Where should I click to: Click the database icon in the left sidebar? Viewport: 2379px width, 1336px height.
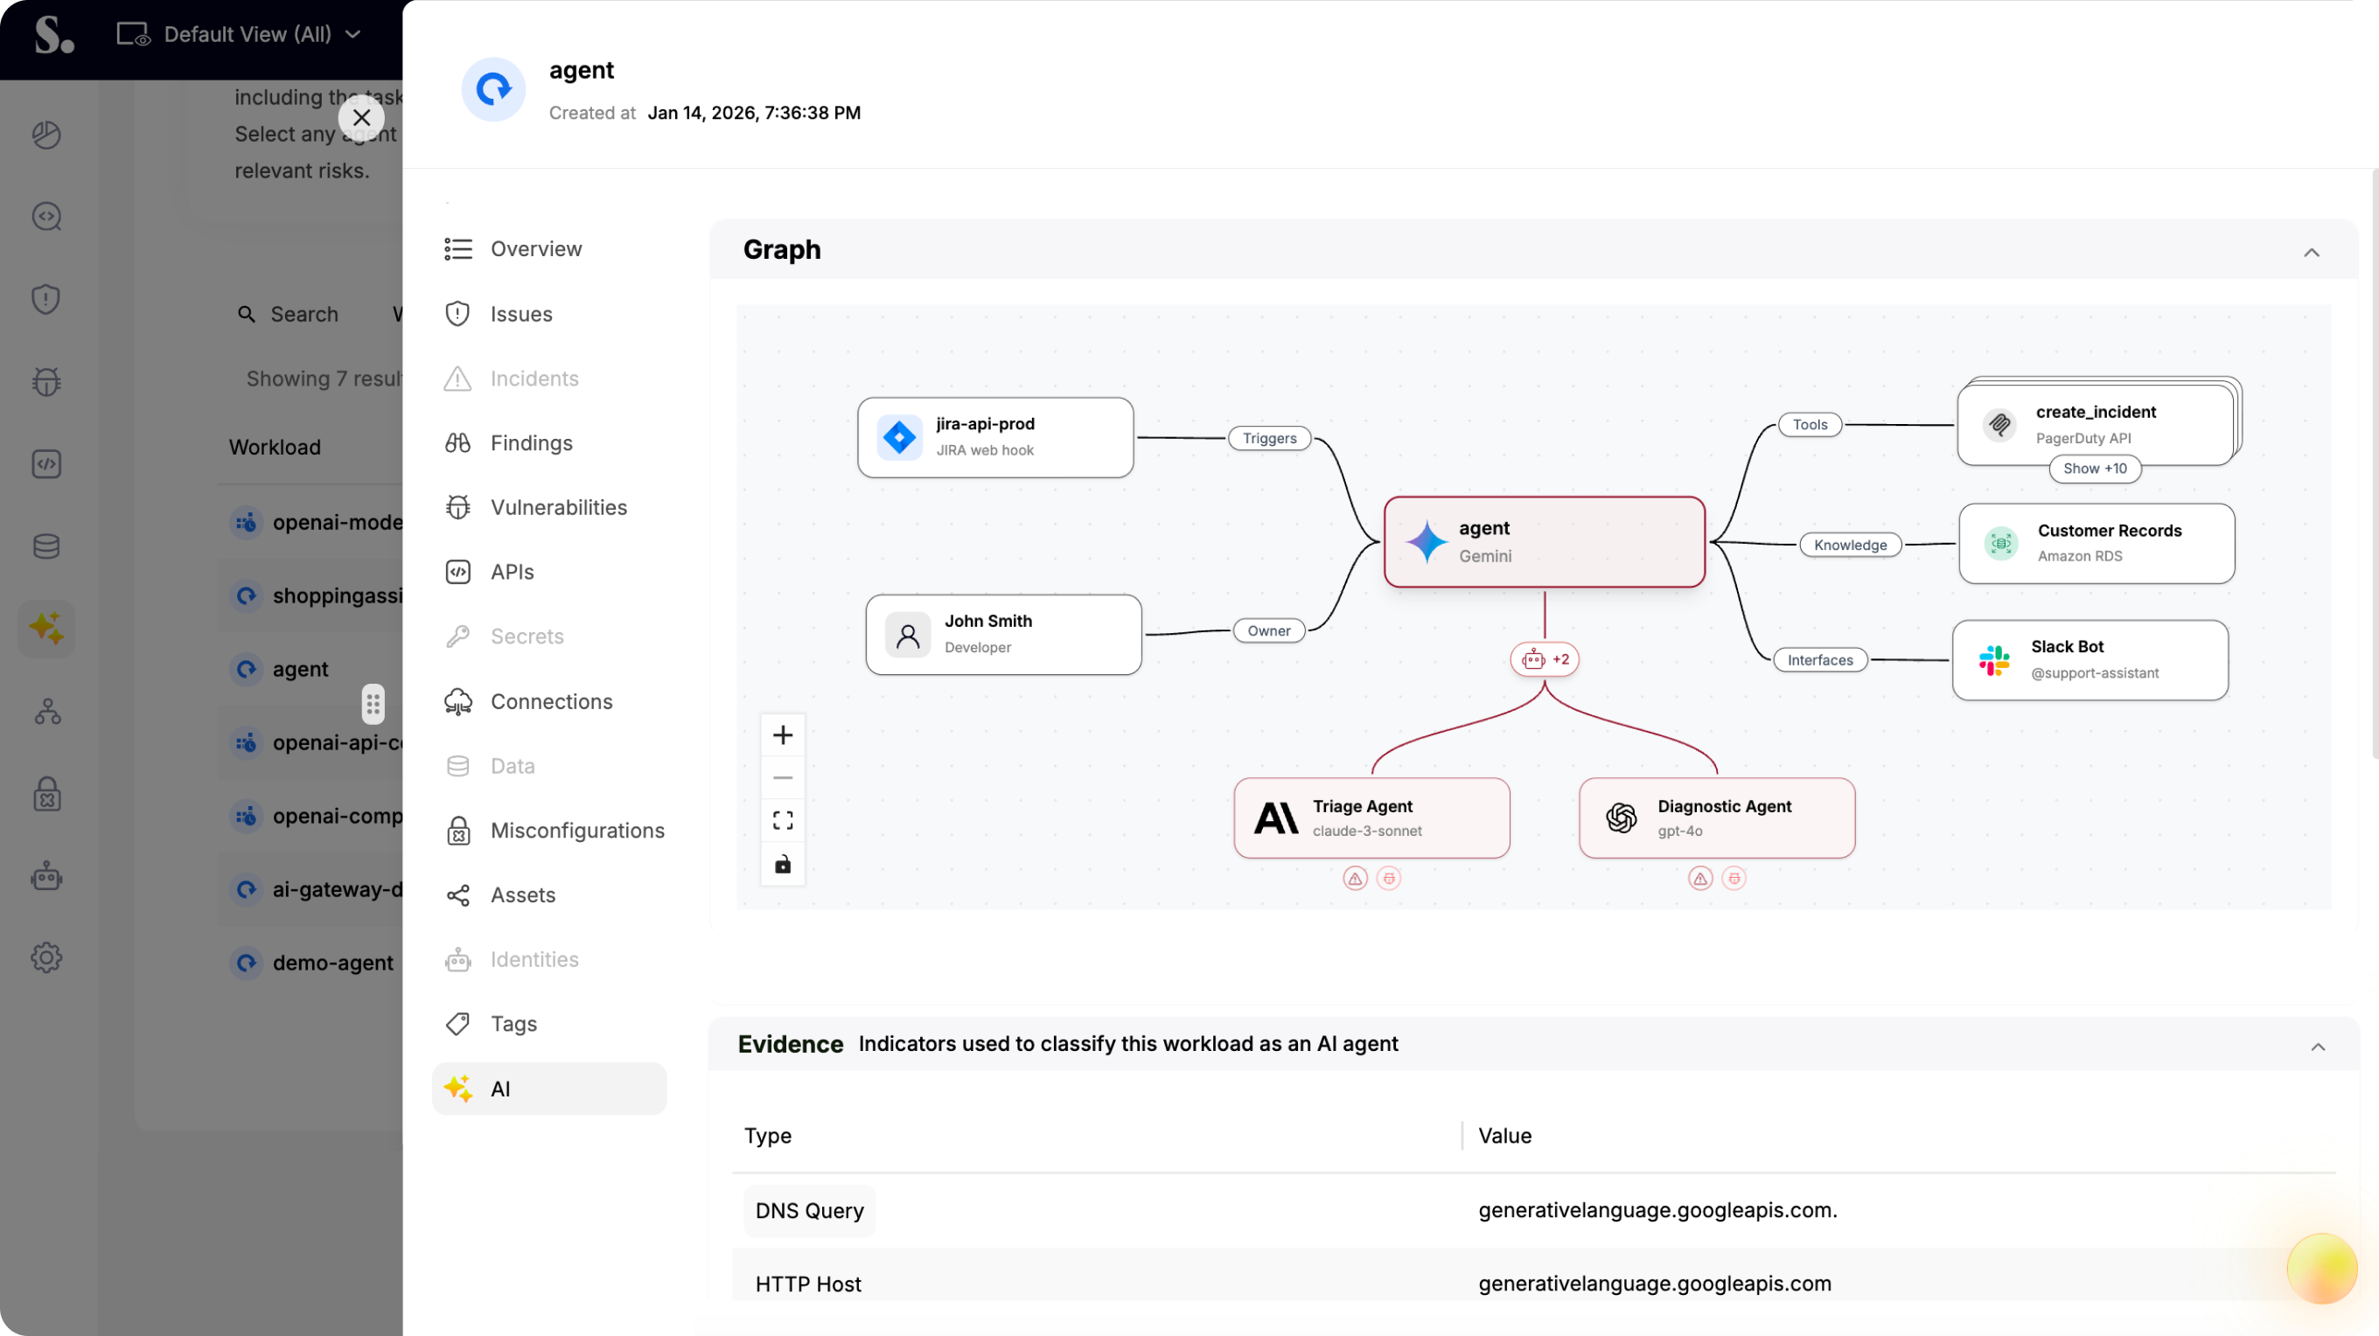point(46,546)
